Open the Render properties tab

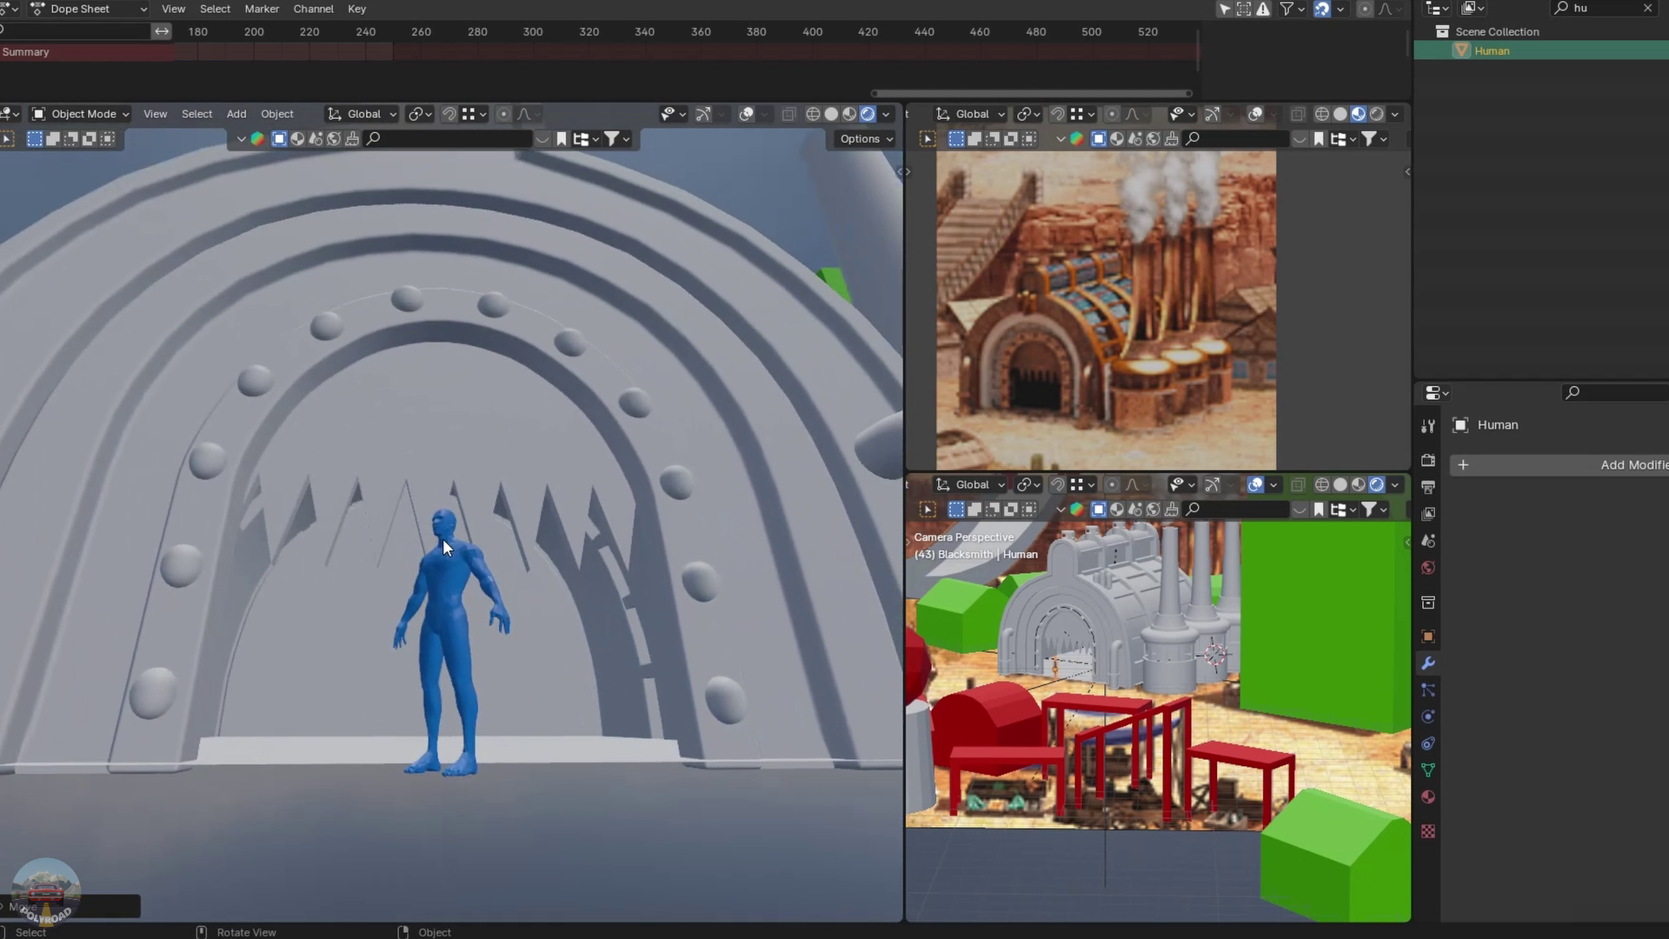click(1427, 460)
